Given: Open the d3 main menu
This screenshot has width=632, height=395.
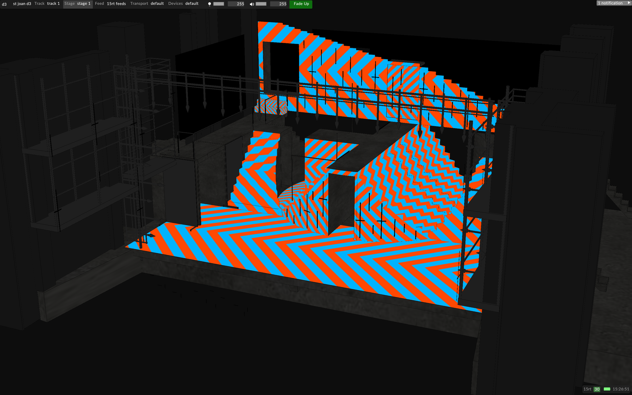Looking at the screenshot, I should [x=4, y=4].
